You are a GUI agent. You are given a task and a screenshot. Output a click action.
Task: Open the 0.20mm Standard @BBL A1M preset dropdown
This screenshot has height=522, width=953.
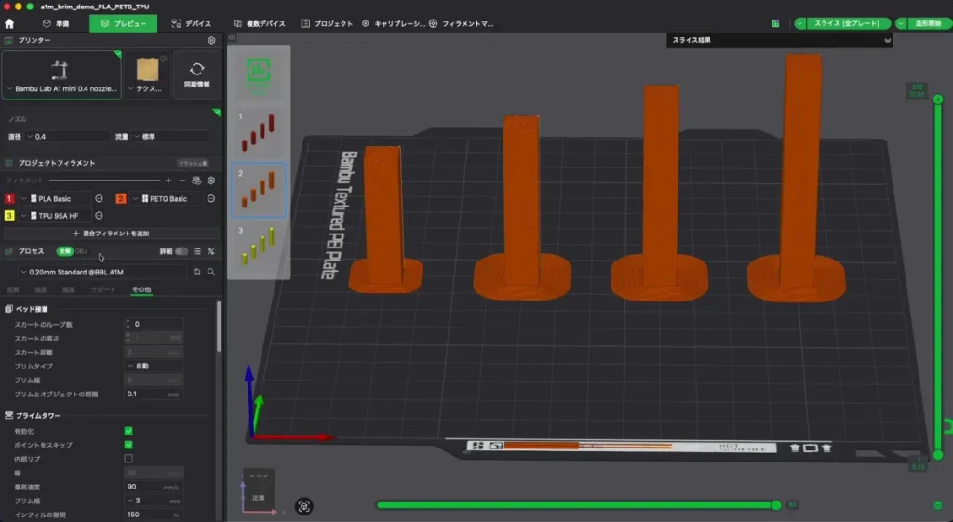(102, 272)
